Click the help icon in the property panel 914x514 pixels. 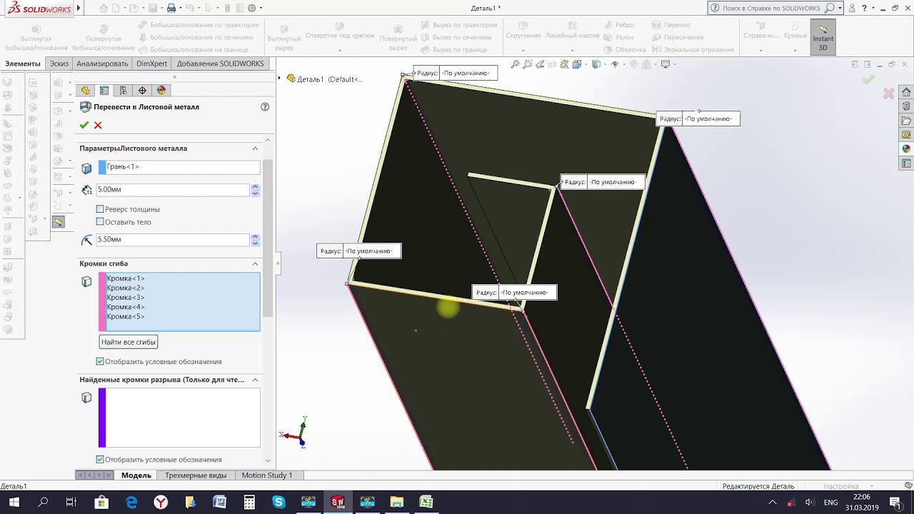click(265, 107)
